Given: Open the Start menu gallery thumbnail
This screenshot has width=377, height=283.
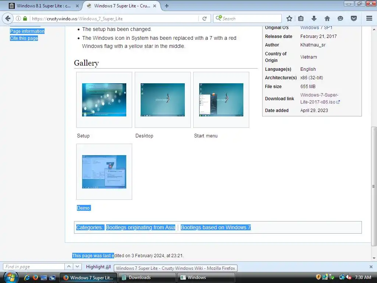Looking at the screenshot, I should 221,100.
